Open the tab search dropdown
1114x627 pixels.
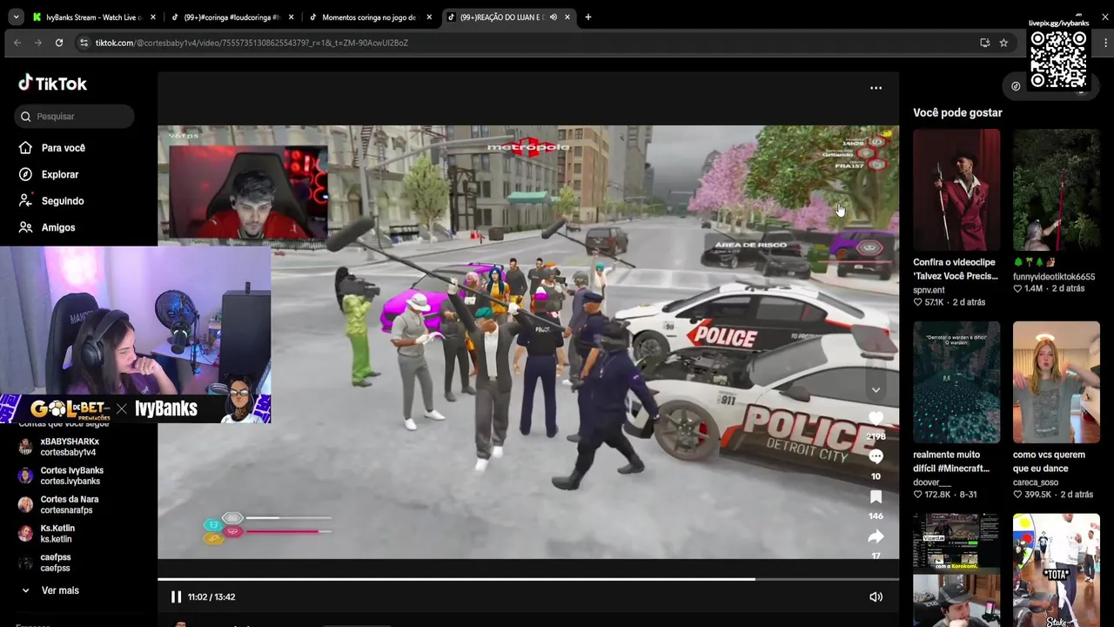[x=16, y=17]
